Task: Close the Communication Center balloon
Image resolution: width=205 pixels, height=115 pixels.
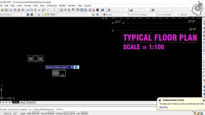Action: (x=204, y=100)
